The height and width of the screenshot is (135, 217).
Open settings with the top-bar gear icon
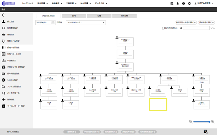click(x=189, y=3)
